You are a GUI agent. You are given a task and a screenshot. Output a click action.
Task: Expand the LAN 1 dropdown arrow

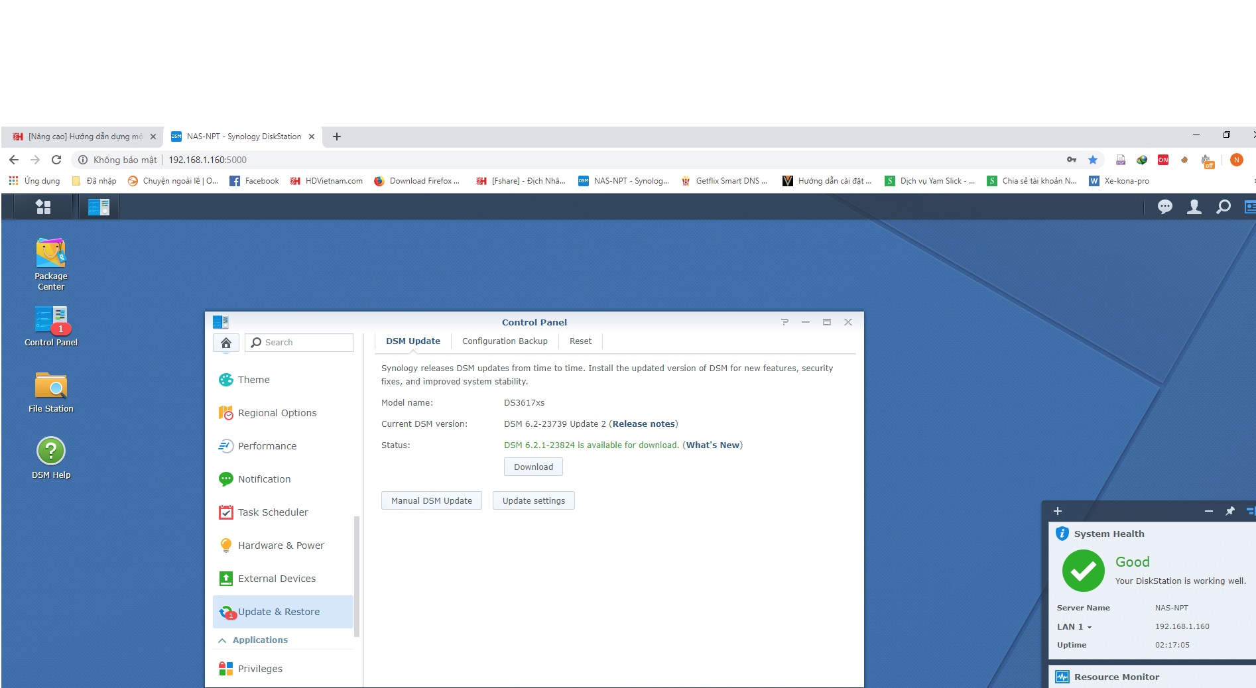(x=1089, y=627)
